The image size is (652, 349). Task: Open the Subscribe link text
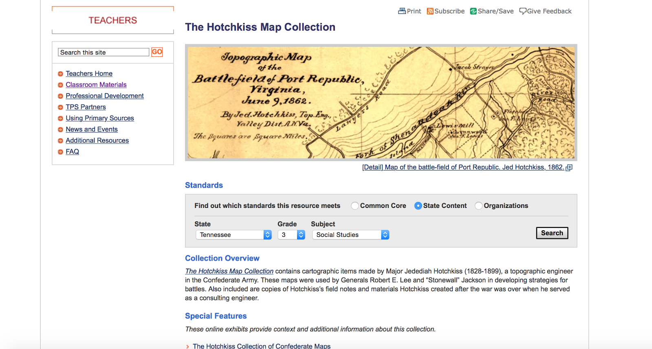[x=449, y=11]
